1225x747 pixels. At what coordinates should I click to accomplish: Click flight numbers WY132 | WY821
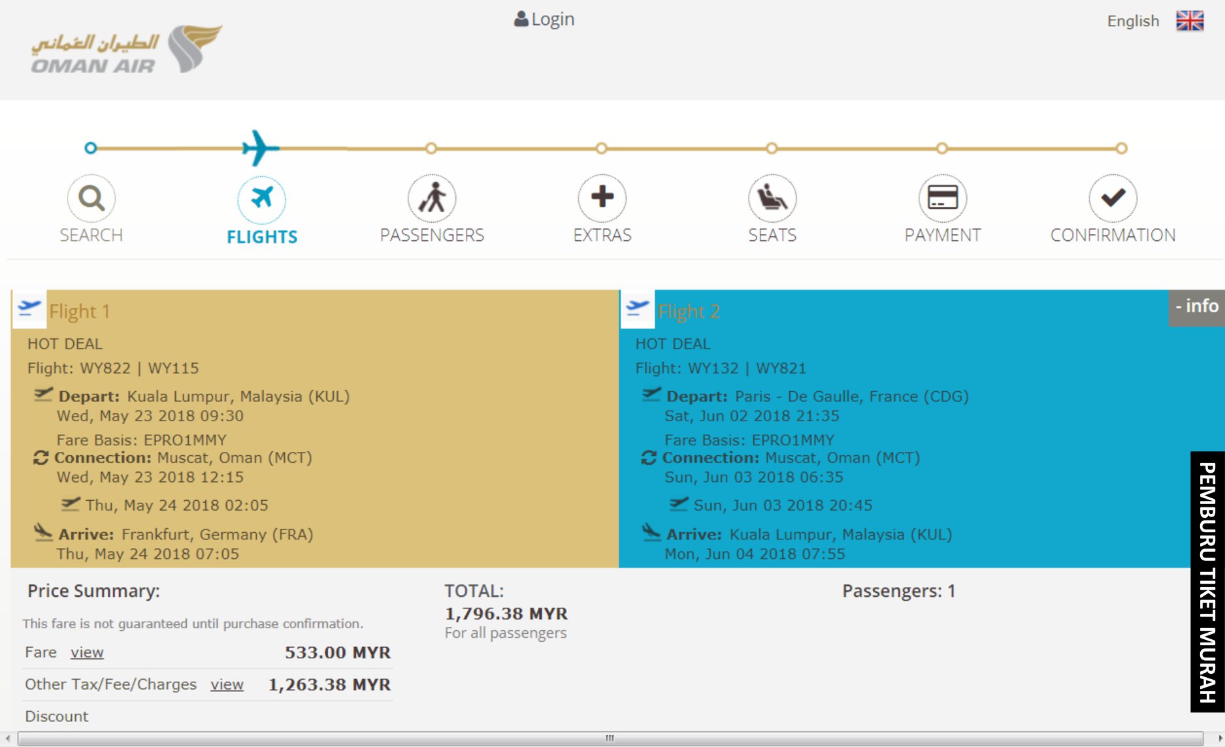747,368
